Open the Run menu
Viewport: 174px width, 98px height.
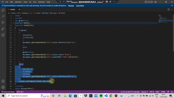[35, 2]
